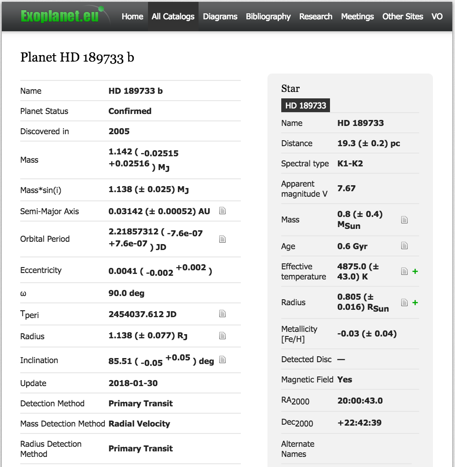Open the reference icon for star Mass
The image size is (455, 467).
click(x=404, y=220)
